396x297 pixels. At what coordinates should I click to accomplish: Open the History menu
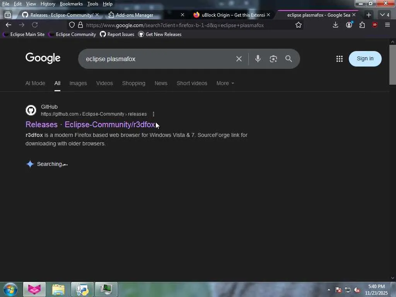pyautogui.click(x=48, y=4)
